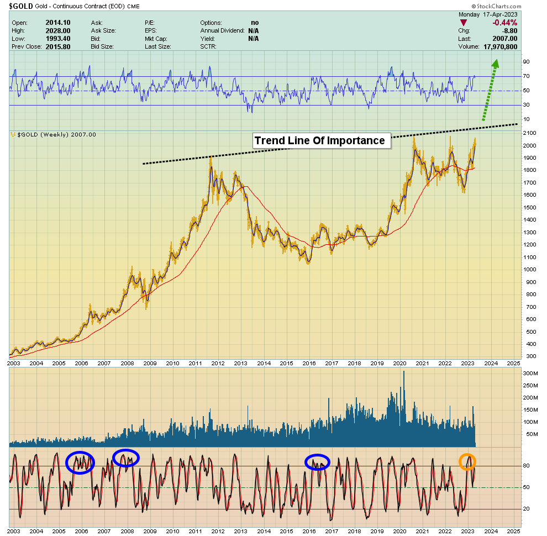Click the orange circle on the stochastic panel
This screenshot has width=547, height=536.
point(467,461)
